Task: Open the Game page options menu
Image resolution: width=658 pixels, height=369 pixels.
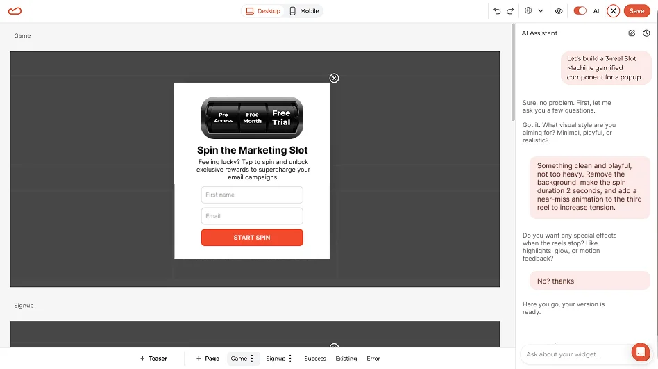Action: [252, 359]
